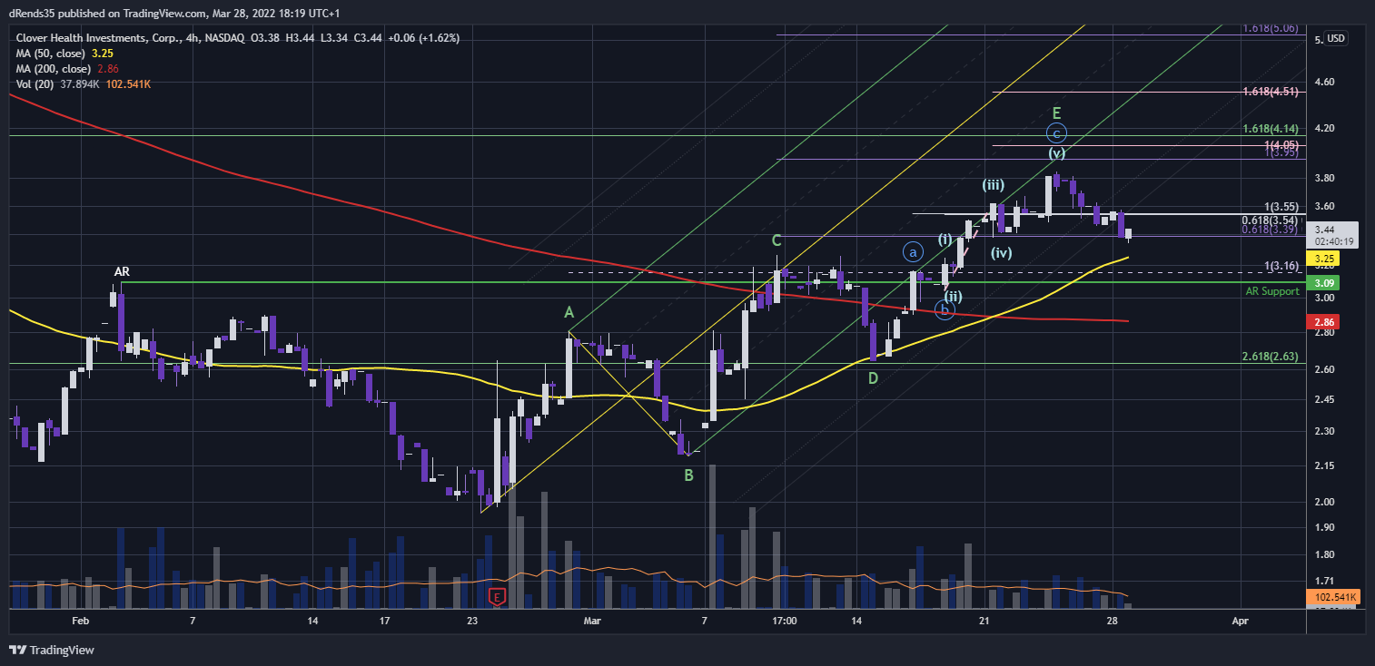Screen dimensions: 1375x666
Task: Click the 3.80 price scale value
Action: pos(1322,178)
